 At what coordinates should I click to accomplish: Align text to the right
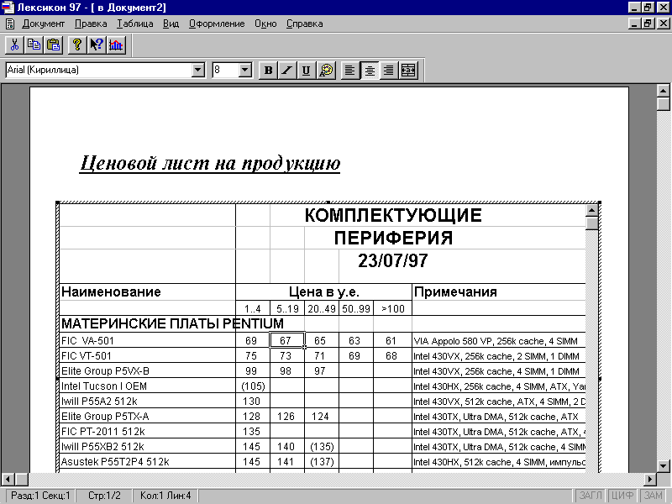click(389, 70)
